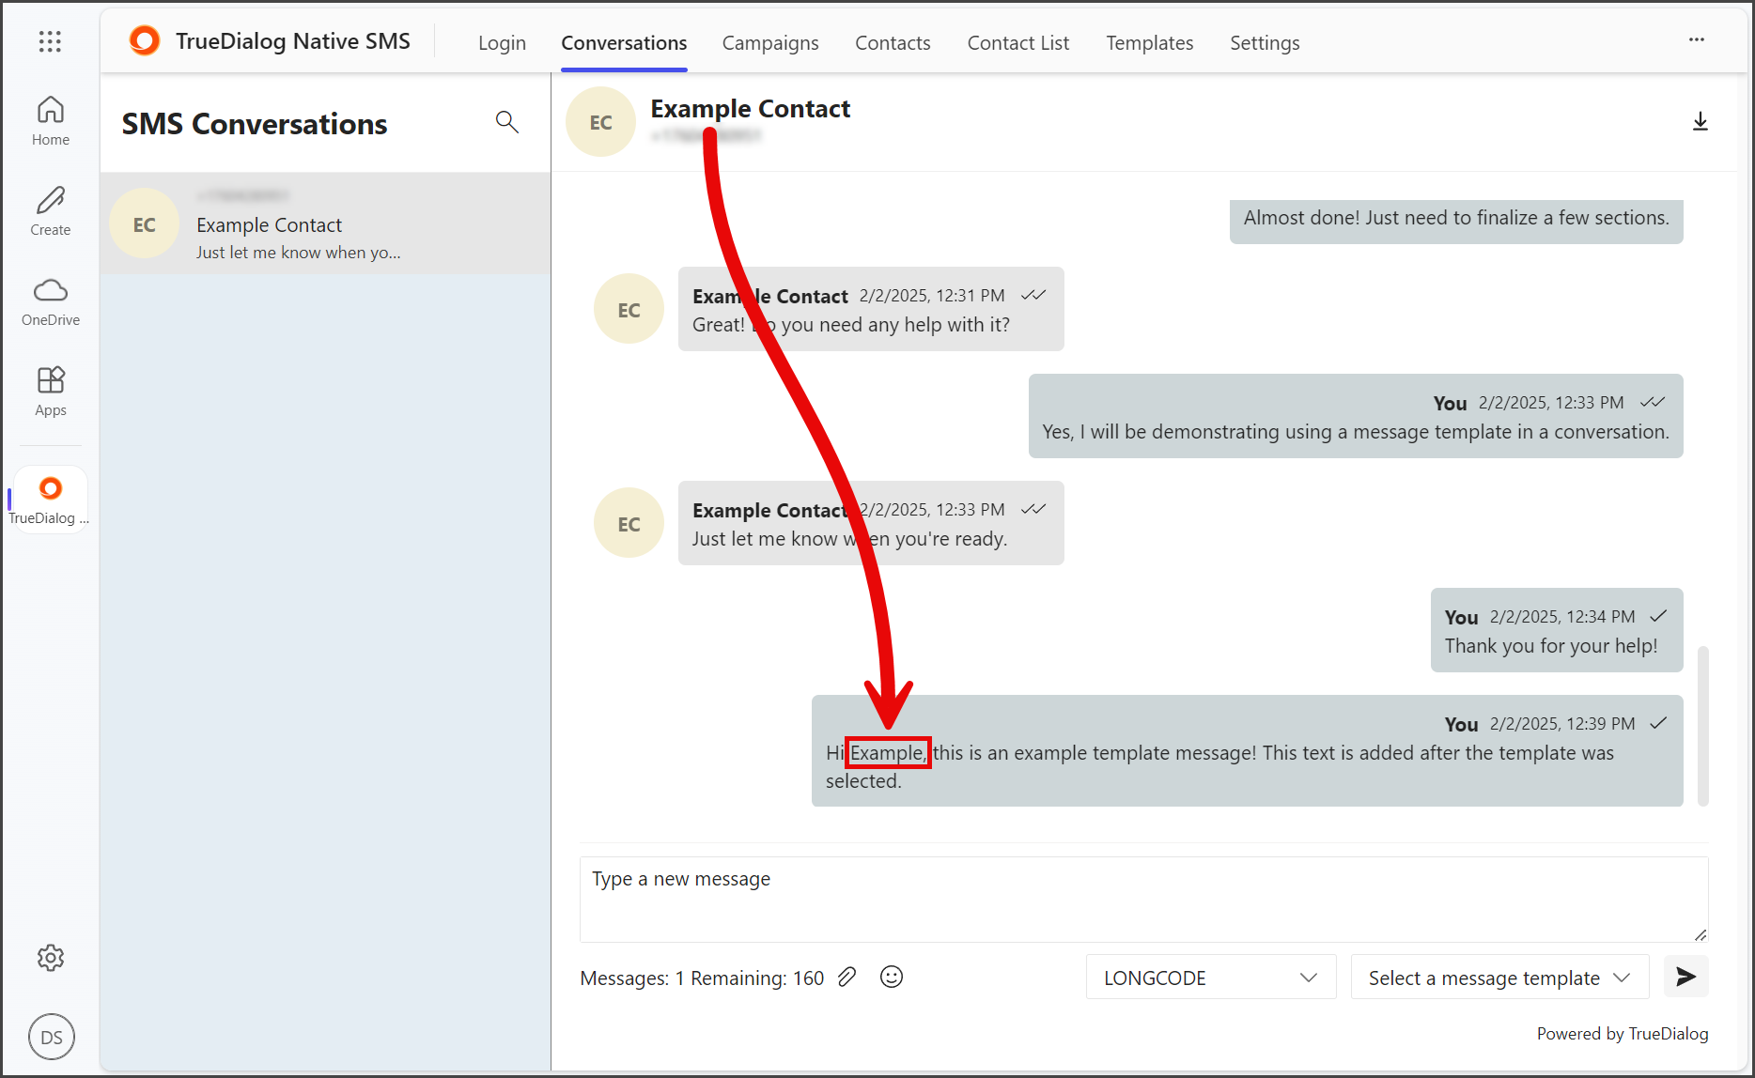
Task: Expand the Select a message template dropdown
Action: (x=1499, y=978)
